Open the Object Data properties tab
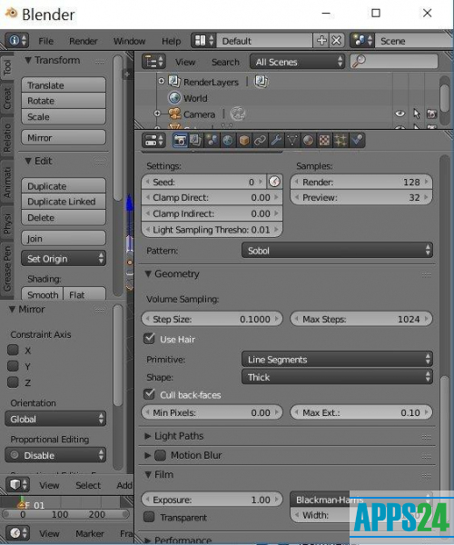Screen dimensions: 454x545 292,141
